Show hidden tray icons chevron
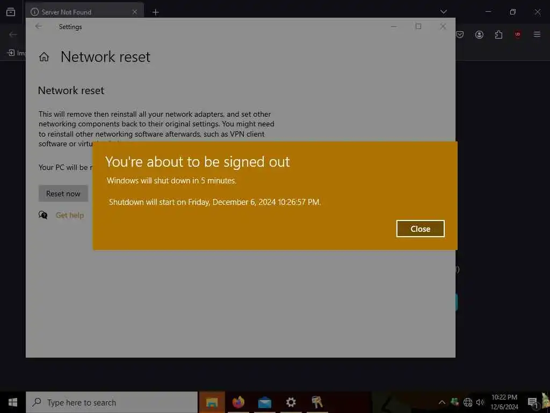Image resolution: width=550 pixels, height=413 pixels. coord(442,402)
